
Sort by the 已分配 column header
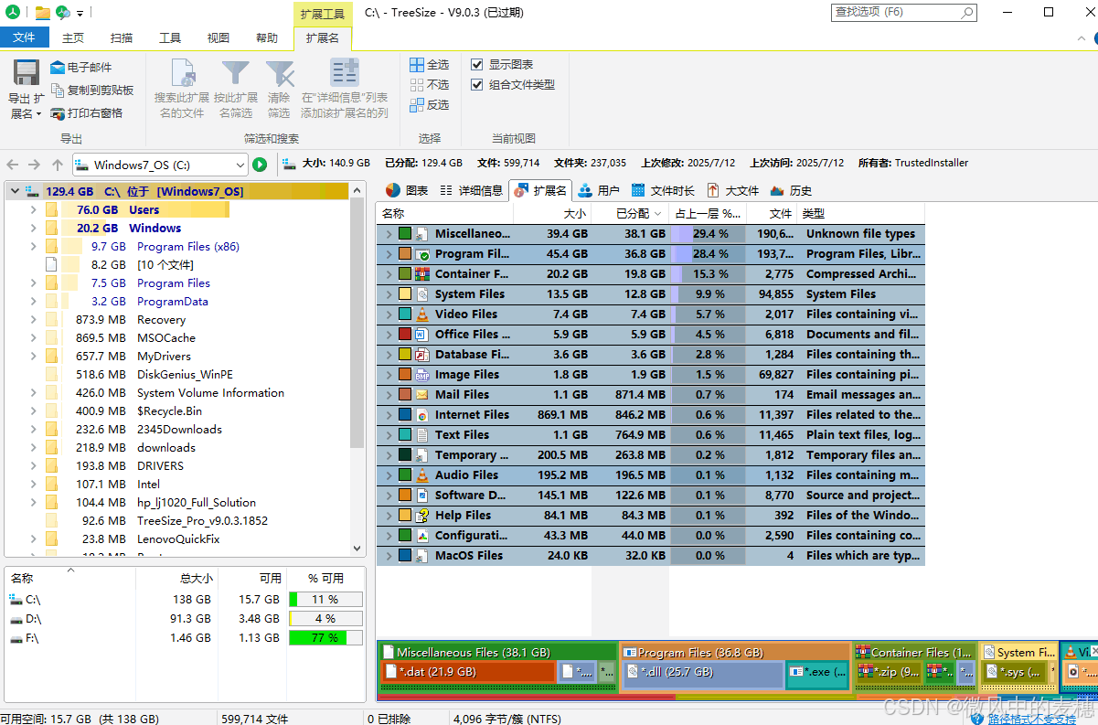click(x=631, y=213)
